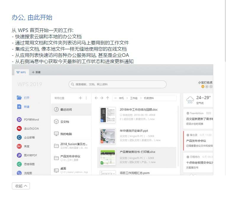Go up one level arrow icon
Viewport: 226px width, 198px height.
107,98
